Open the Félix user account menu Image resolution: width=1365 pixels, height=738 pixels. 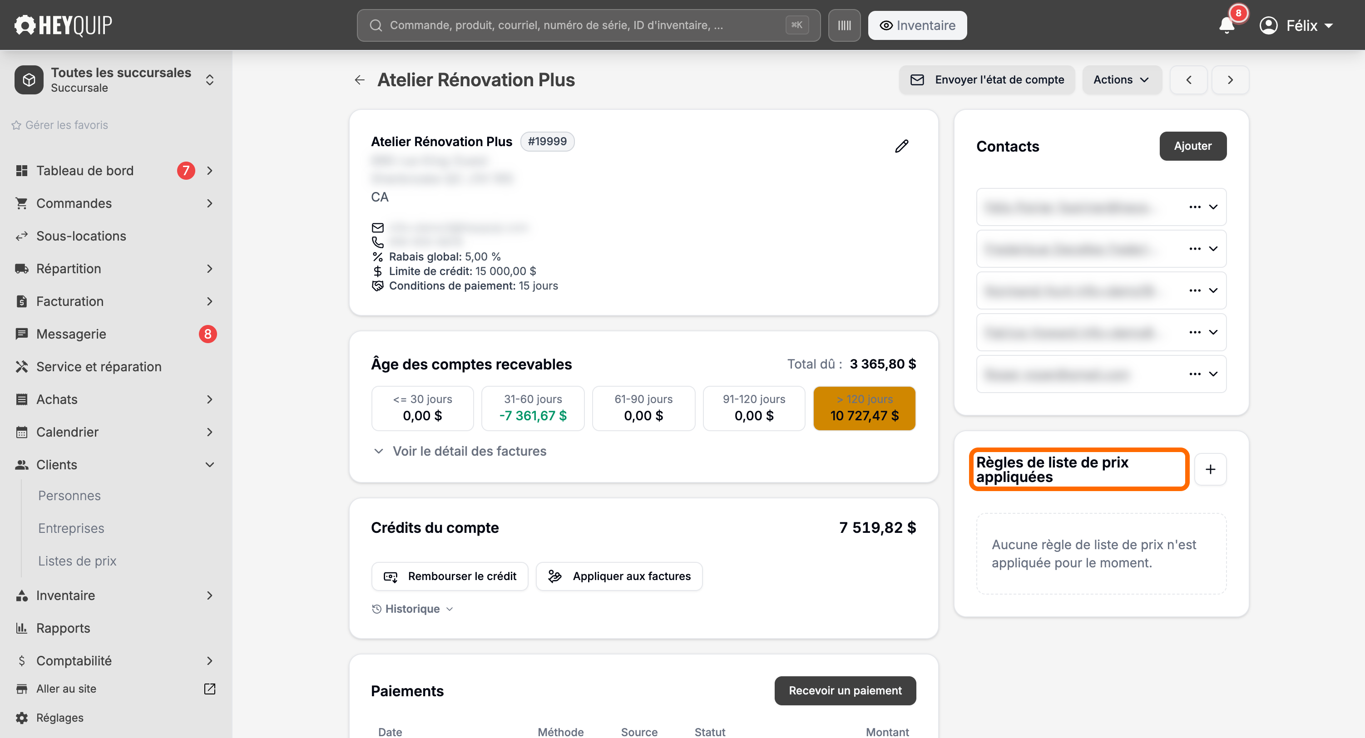pyautogui.click(x=1296, y=25)
